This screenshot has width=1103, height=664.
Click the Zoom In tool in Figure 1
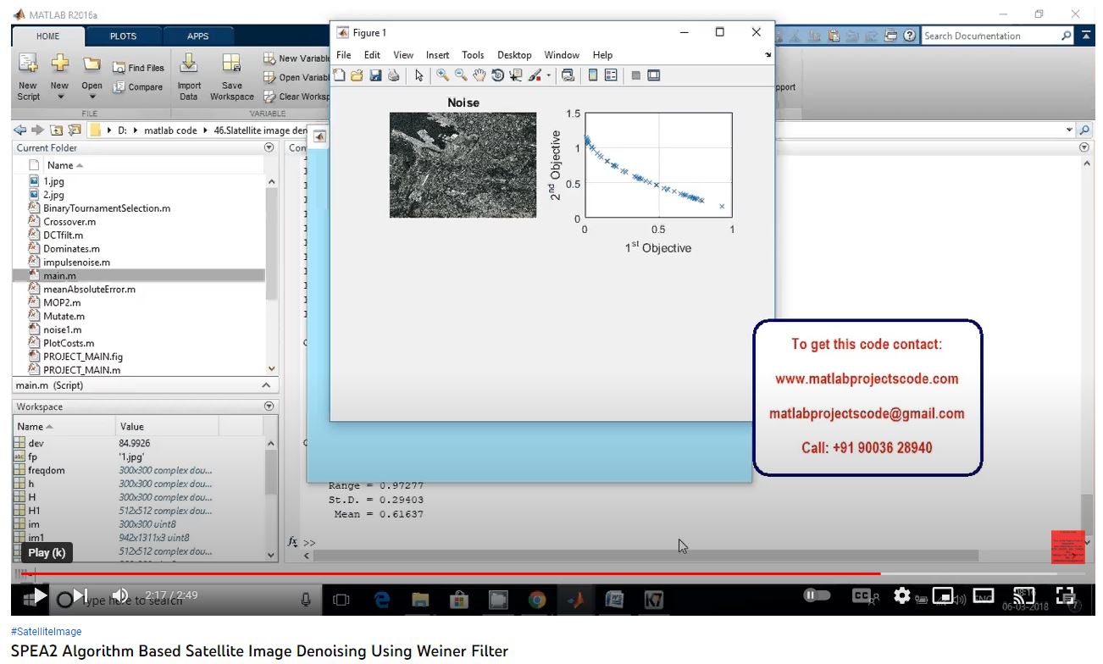point(442,75)
